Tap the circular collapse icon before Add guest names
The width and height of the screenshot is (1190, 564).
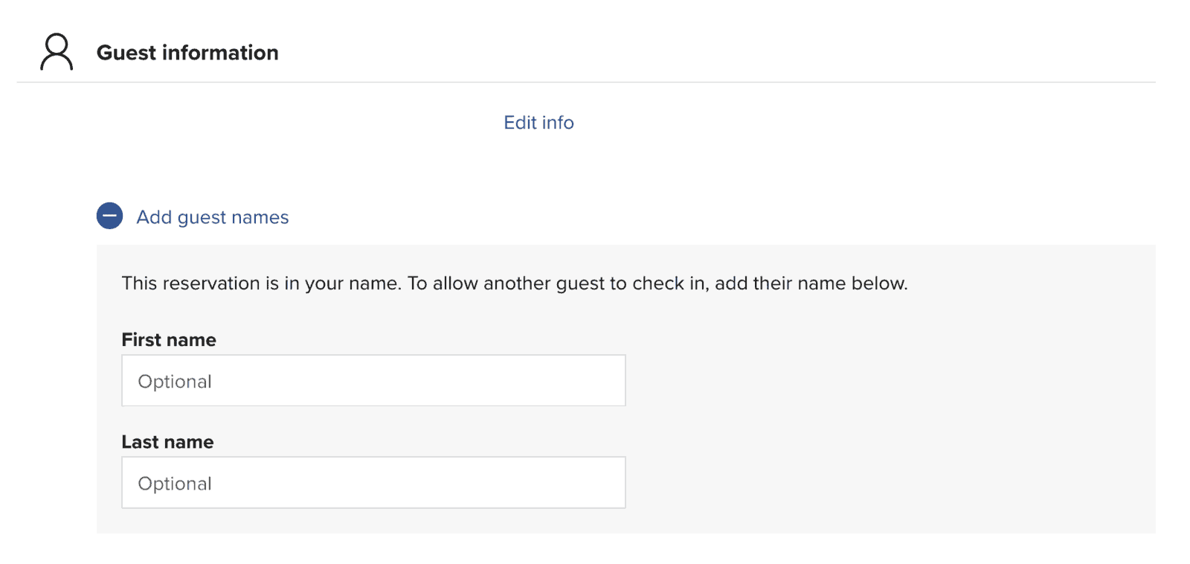(x=109, y=216)
